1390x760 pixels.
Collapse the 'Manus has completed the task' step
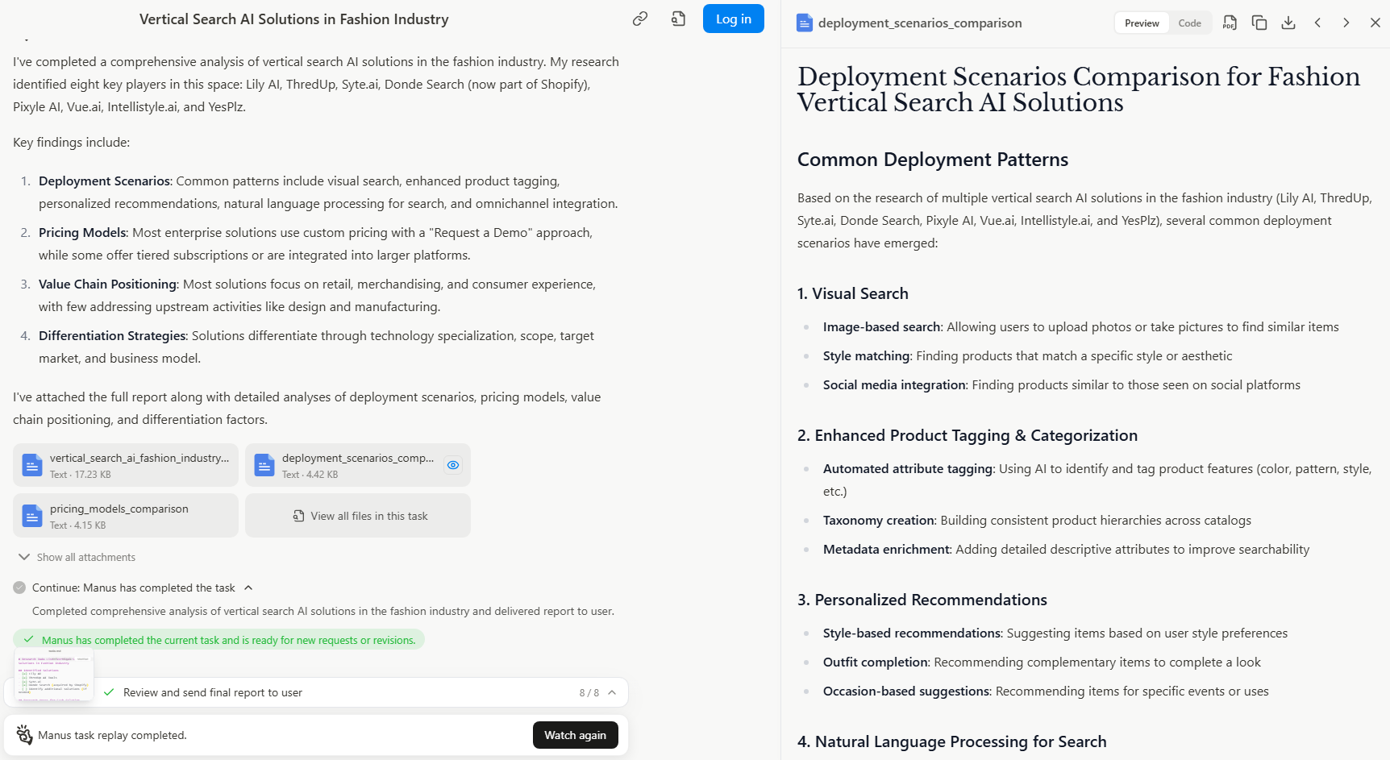click(x=248, y=588)
